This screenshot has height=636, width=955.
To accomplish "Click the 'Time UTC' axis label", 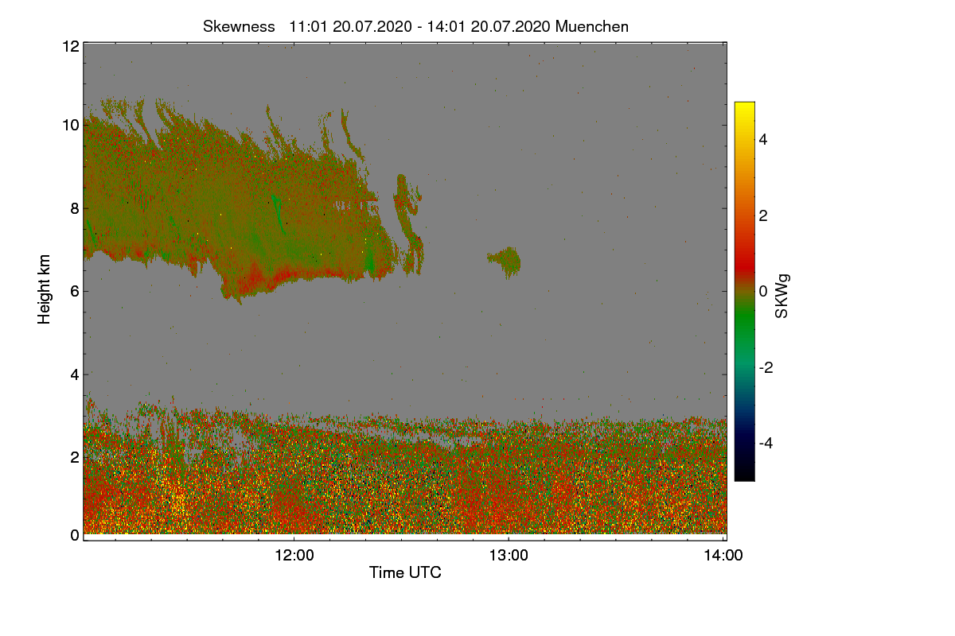I will [x=405, y=572].
